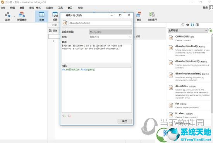The width and height of the screenshot is (213, 143).
Task: Open the 工具 (Tools) menu
Action: point(60,8)
